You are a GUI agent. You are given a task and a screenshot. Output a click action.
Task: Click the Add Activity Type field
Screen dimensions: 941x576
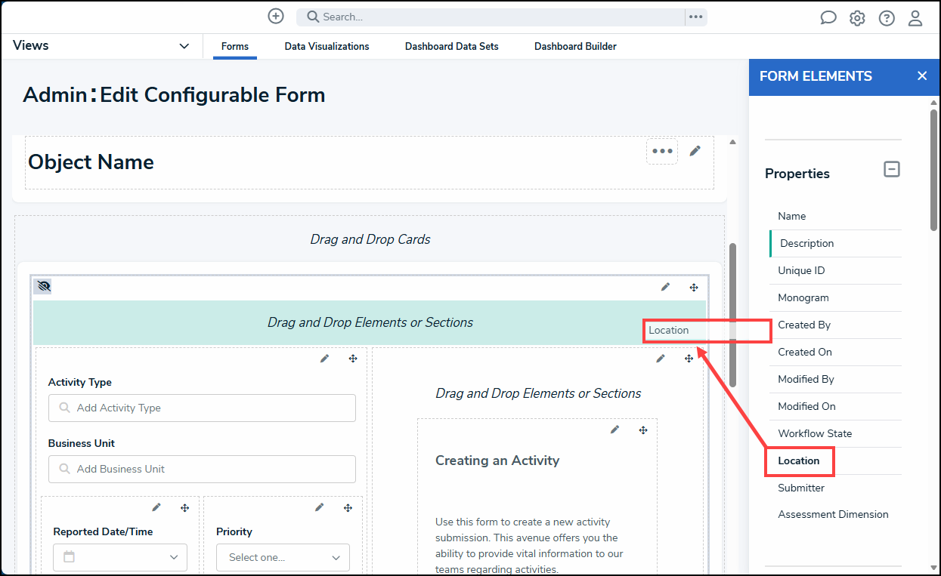tap(202, 408)
